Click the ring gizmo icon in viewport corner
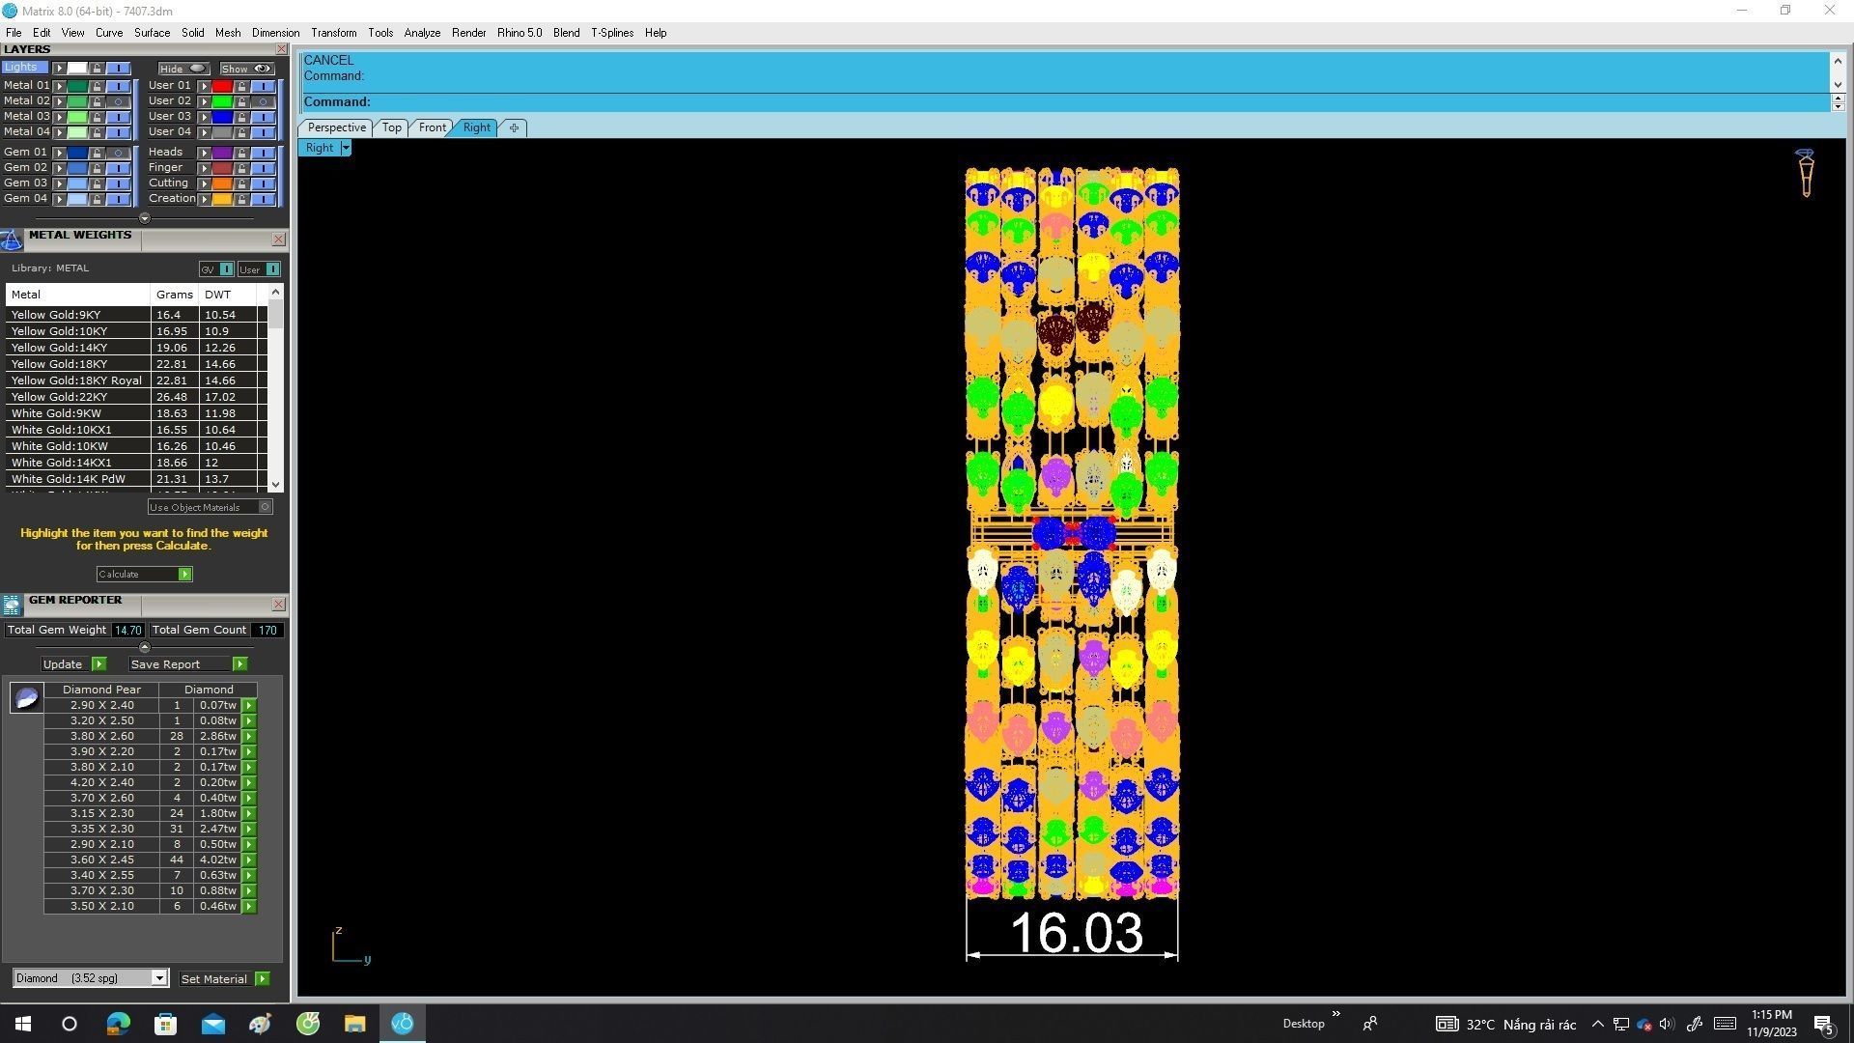The width and height of the screenshot is (1854, 1043). pyautogui.click(x=1805, y=173)
